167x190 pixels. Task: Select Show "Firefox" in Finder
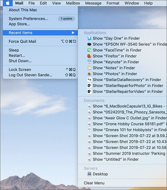(122, 56)
